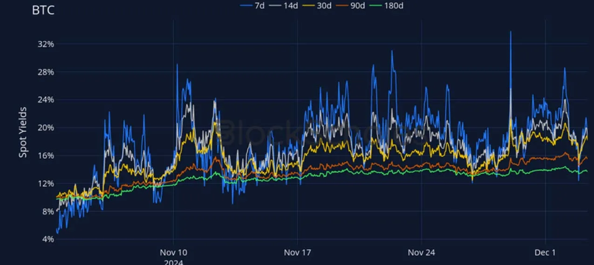Click the Nov 17 date label
Image resolution: width=594 pixels, height=265 pixels.
point(297,252)
